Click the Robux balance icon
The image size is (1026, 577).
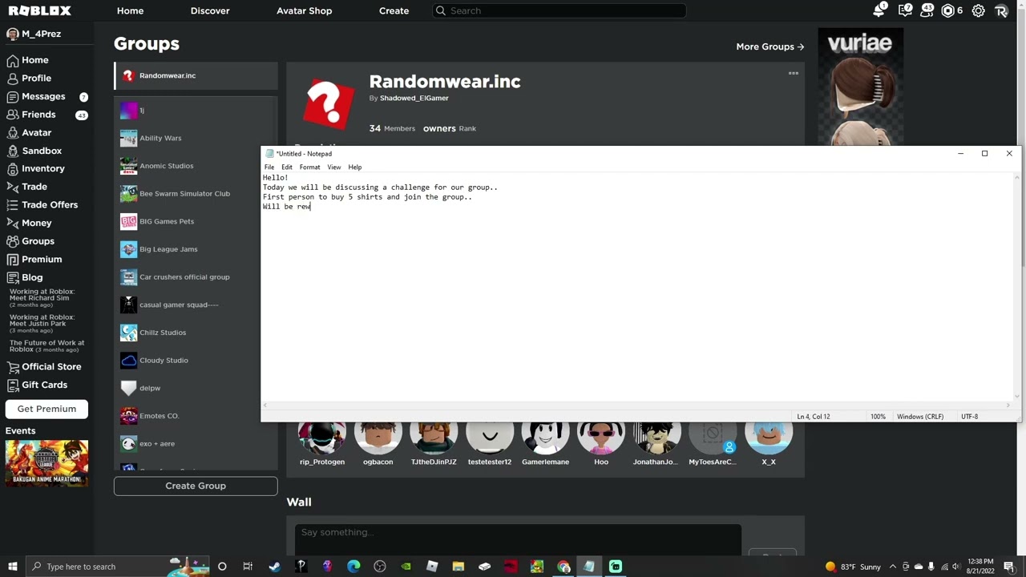coord(948,11)
